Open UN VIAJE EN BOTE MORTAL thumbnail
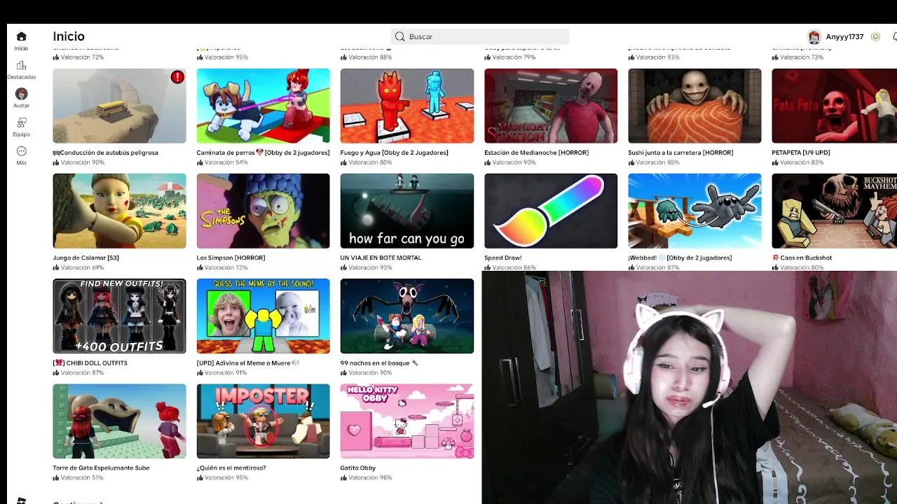The height and width of the screenshot is (504, 897). pos(407,211)
